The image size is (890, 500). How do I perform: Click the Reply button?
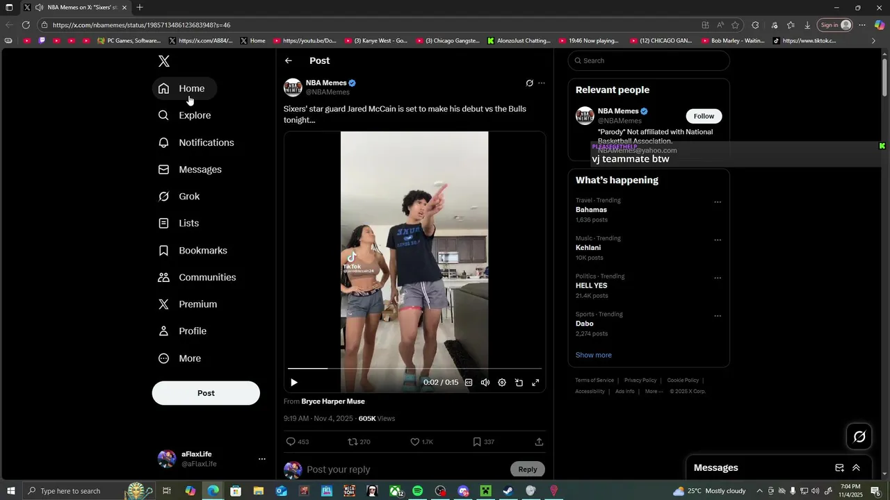coord(528,469)
